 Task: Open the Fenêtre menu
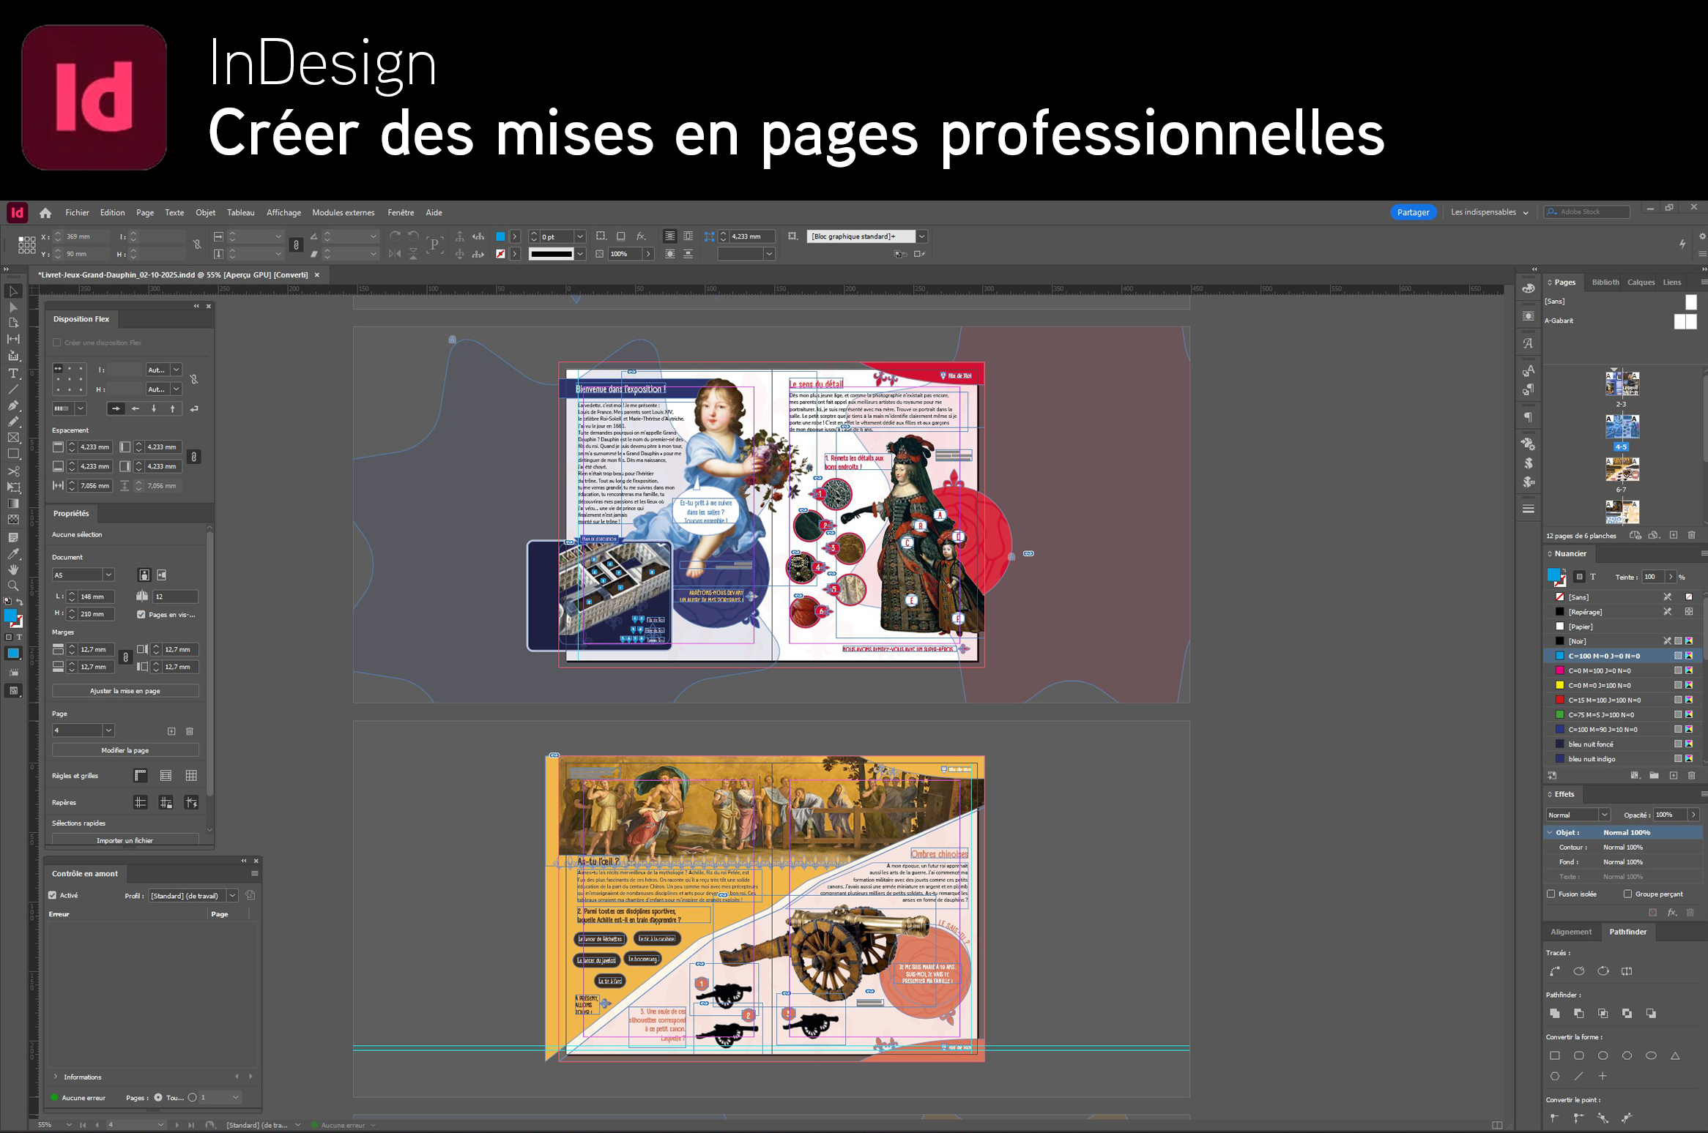pyautogui.click(x=401, y=212)
